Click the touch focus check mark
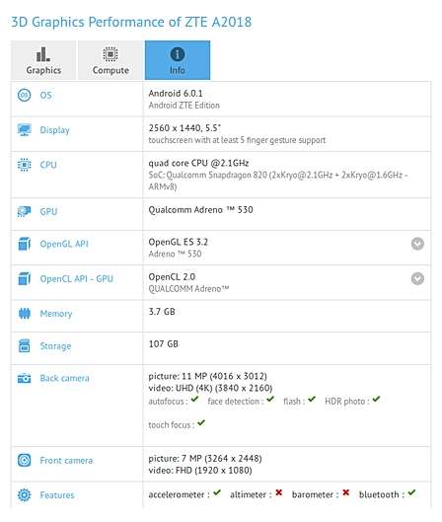The width and height of the screenshot is (442, 522). click(x=201, y=423)
